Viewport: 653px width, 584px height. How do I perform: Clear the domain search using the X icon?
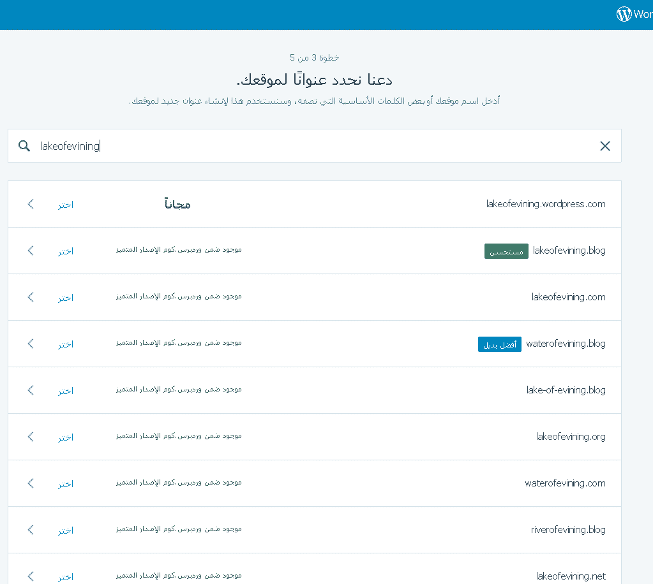click(x=604, y=146)
